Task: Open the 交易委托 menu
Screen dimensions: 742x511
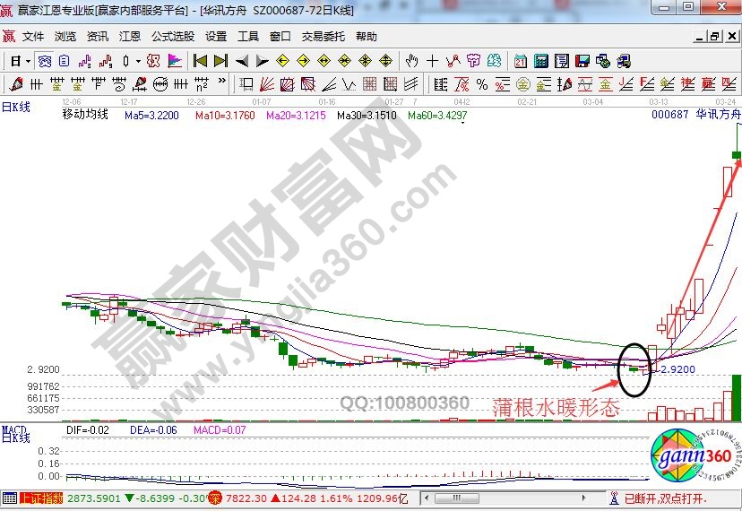Action: click(323, 37)
